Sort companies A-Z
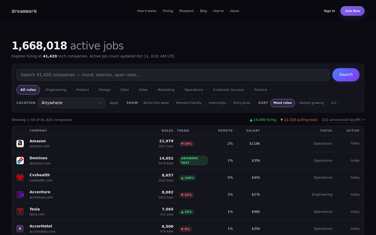Screen dimensions: 376x235 pos(334,103)
